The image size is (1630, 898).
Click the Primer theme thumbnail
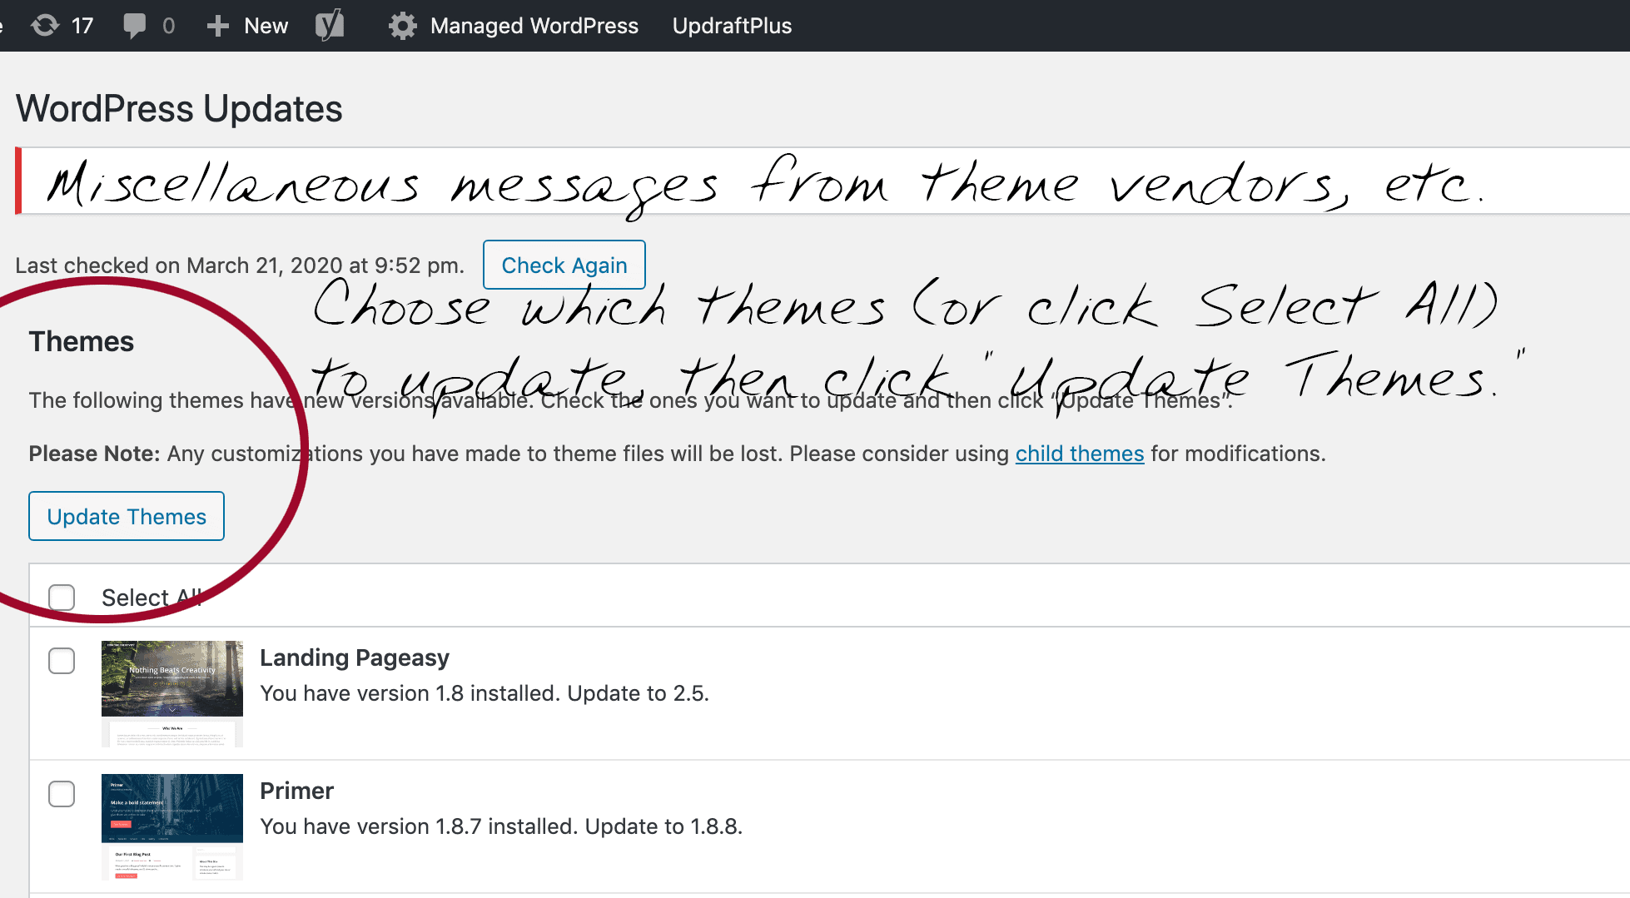[x=172, y=826]
